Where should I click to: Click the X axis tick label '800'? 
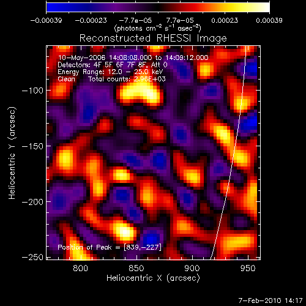(80, 268)
